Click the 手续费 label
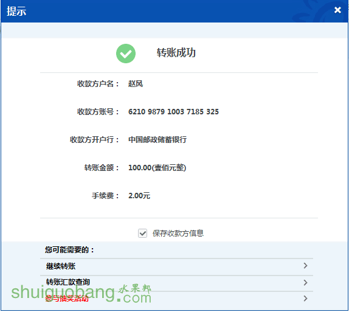The width and height of the screenshot is (349, 312). [x=105, y=195]
